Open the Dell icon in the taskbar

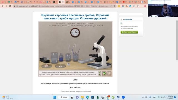103,97
